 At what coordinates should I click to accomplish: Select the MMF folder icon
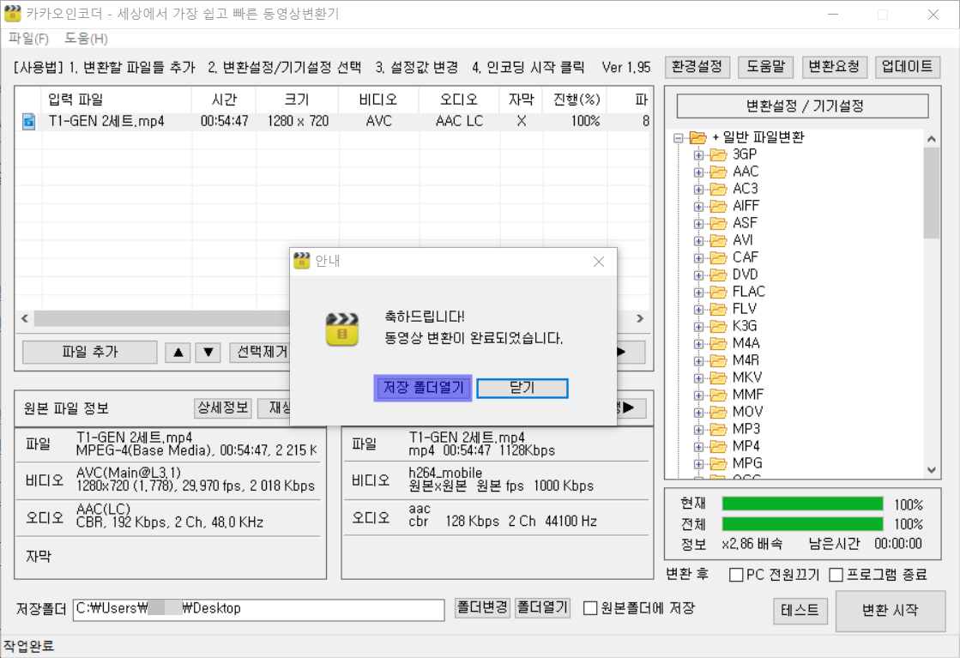click(x=718, y=395)
